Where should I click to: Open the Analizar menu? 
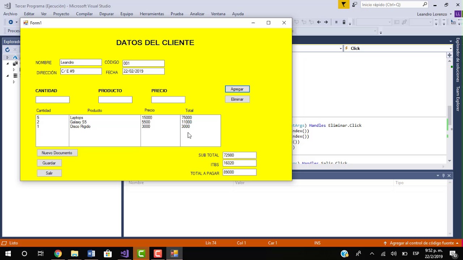[197, 14]
